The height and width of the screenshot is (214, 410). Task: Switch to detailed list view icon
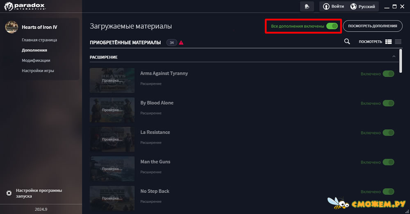[388, 41]
